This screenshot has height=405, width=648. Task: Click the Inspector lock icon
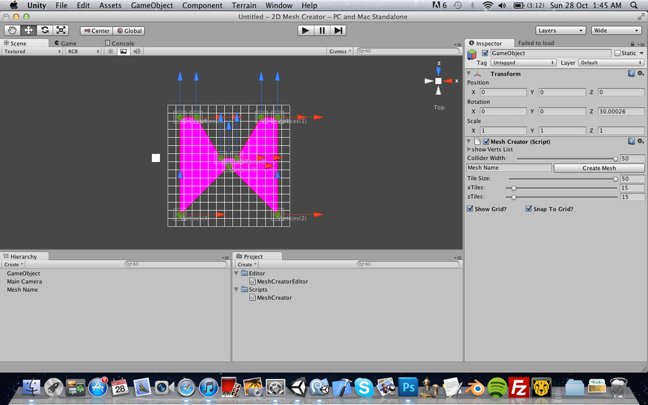tap(633, 43)
